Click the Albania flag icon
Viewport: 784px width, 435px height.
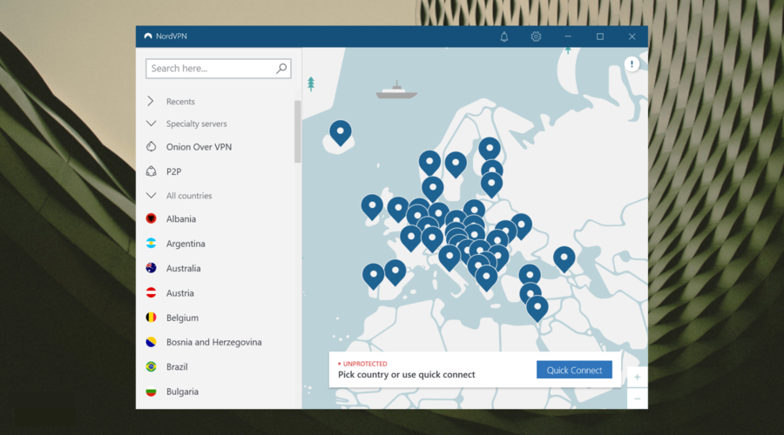pyautogui.click(x=151, y=219)
